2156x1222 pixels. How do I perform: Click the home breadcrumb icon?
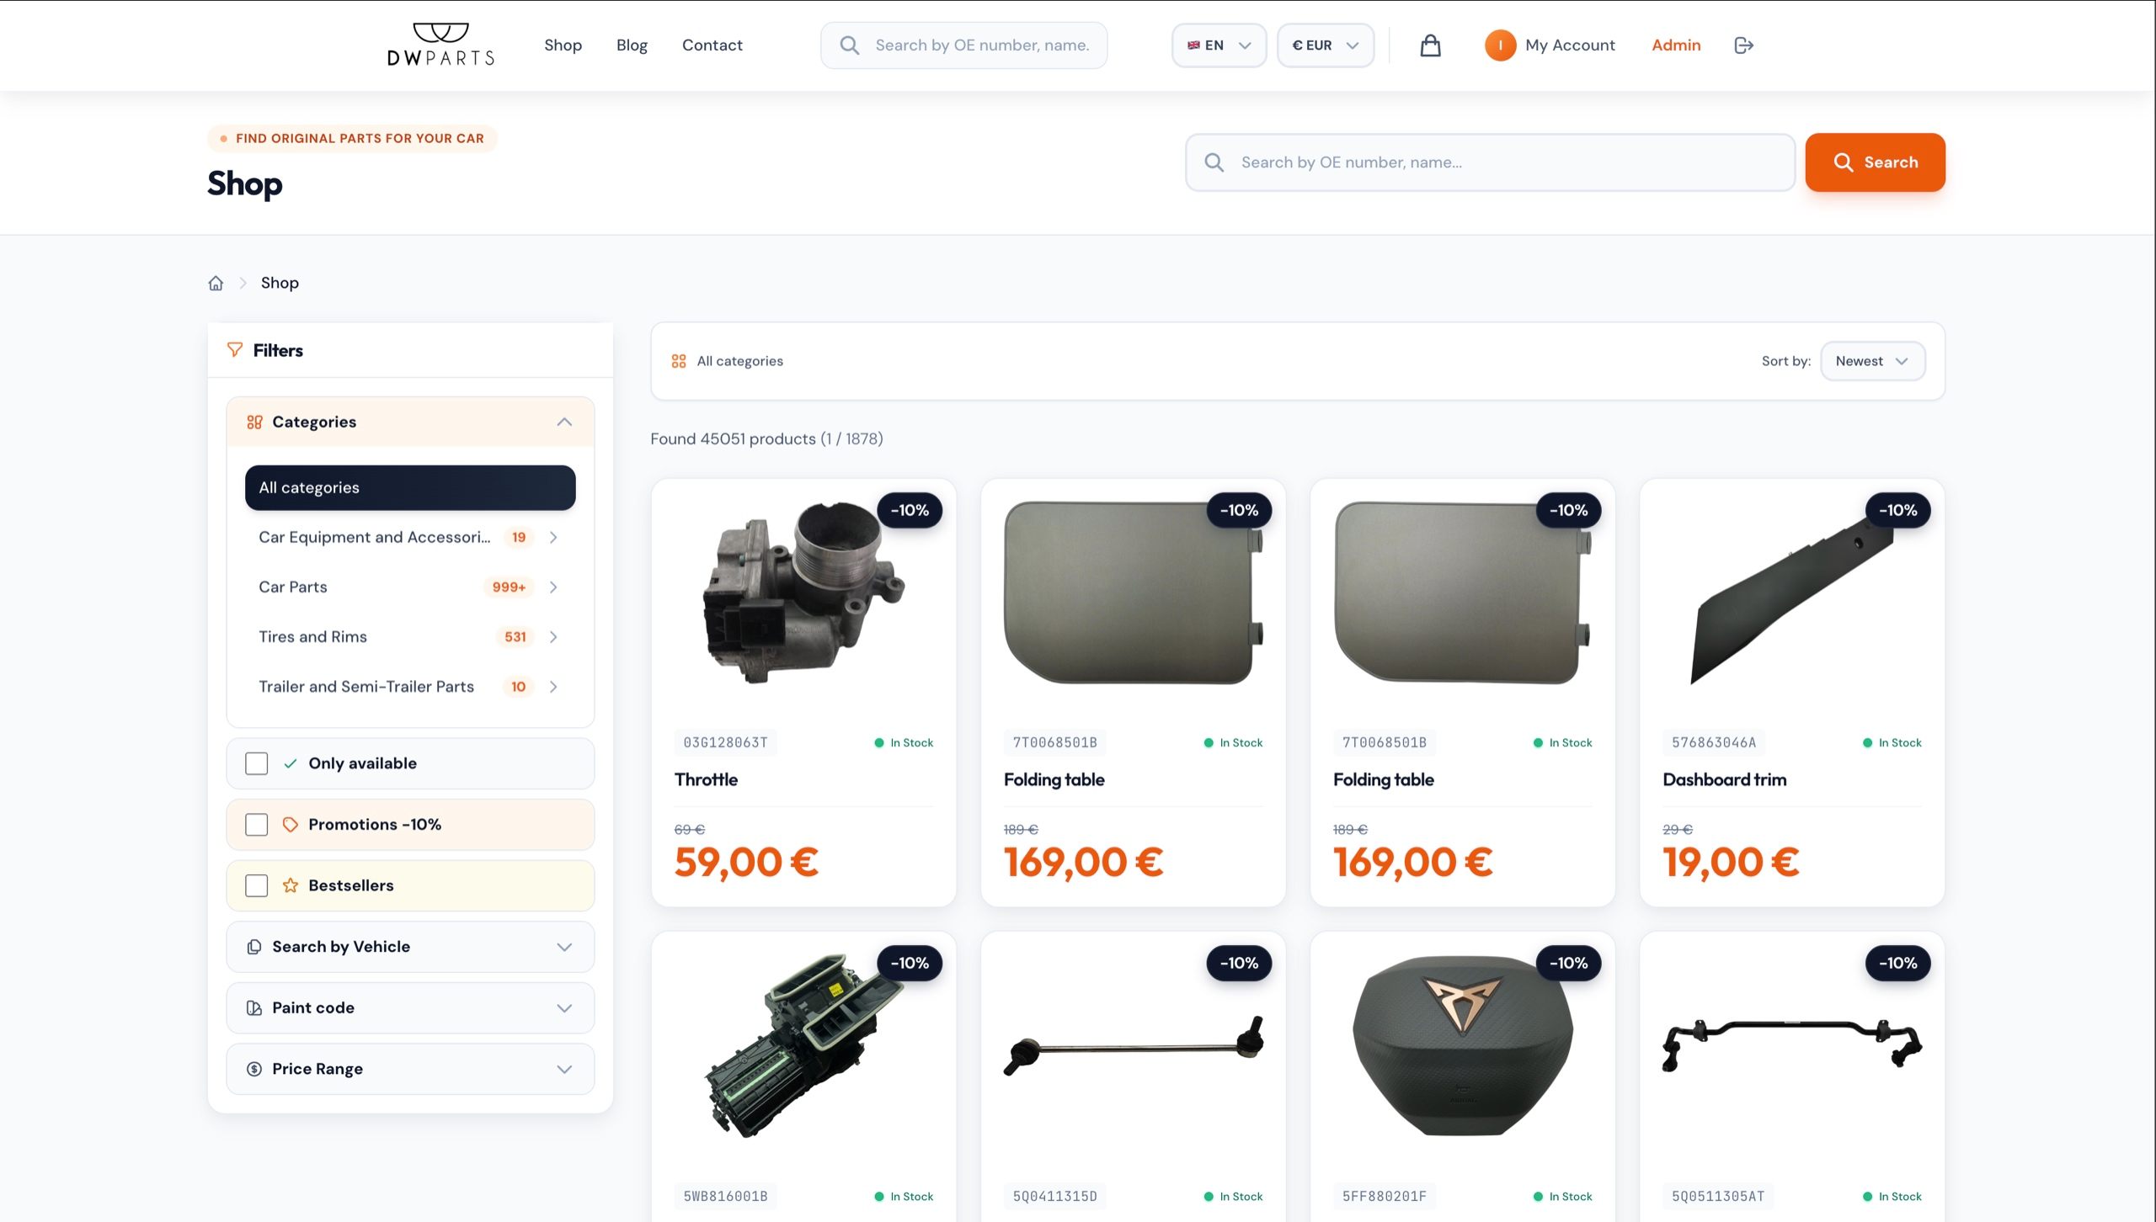216,283
